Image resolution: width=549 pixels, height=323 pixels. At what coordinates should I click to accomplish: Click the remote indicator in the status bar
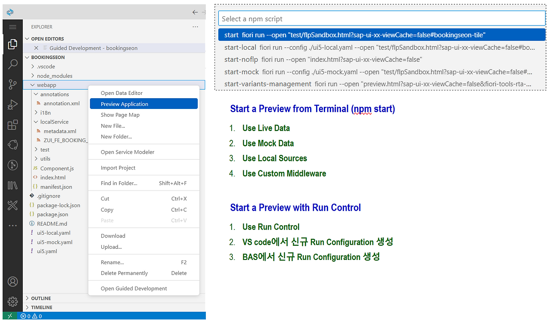[10, 316]
